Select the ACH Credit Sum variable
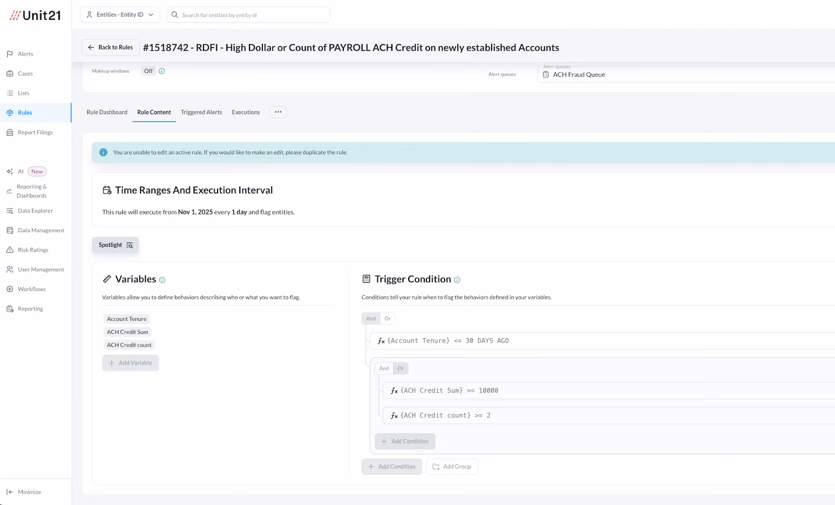 (128, 332)
